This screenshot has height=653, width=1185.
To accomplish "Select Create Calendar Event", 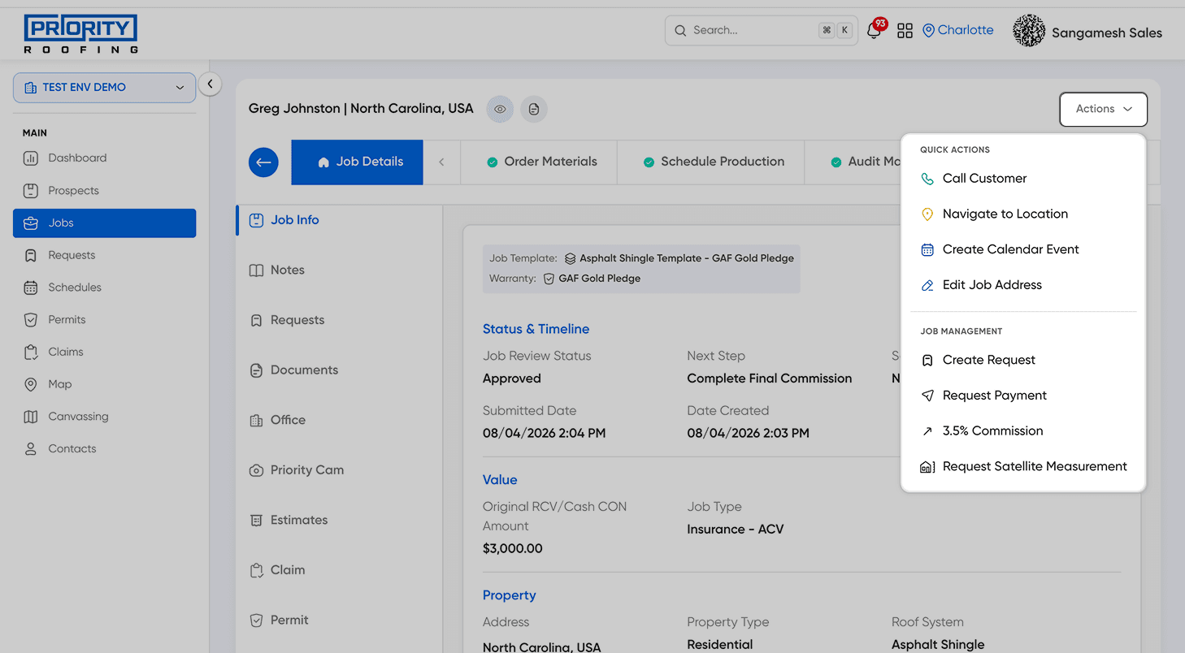I will (x=1023, y=250).
